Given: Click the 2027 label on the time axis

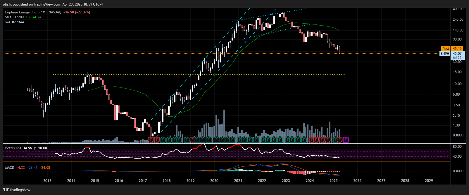Looking at the screenshot, I should 381,181.
